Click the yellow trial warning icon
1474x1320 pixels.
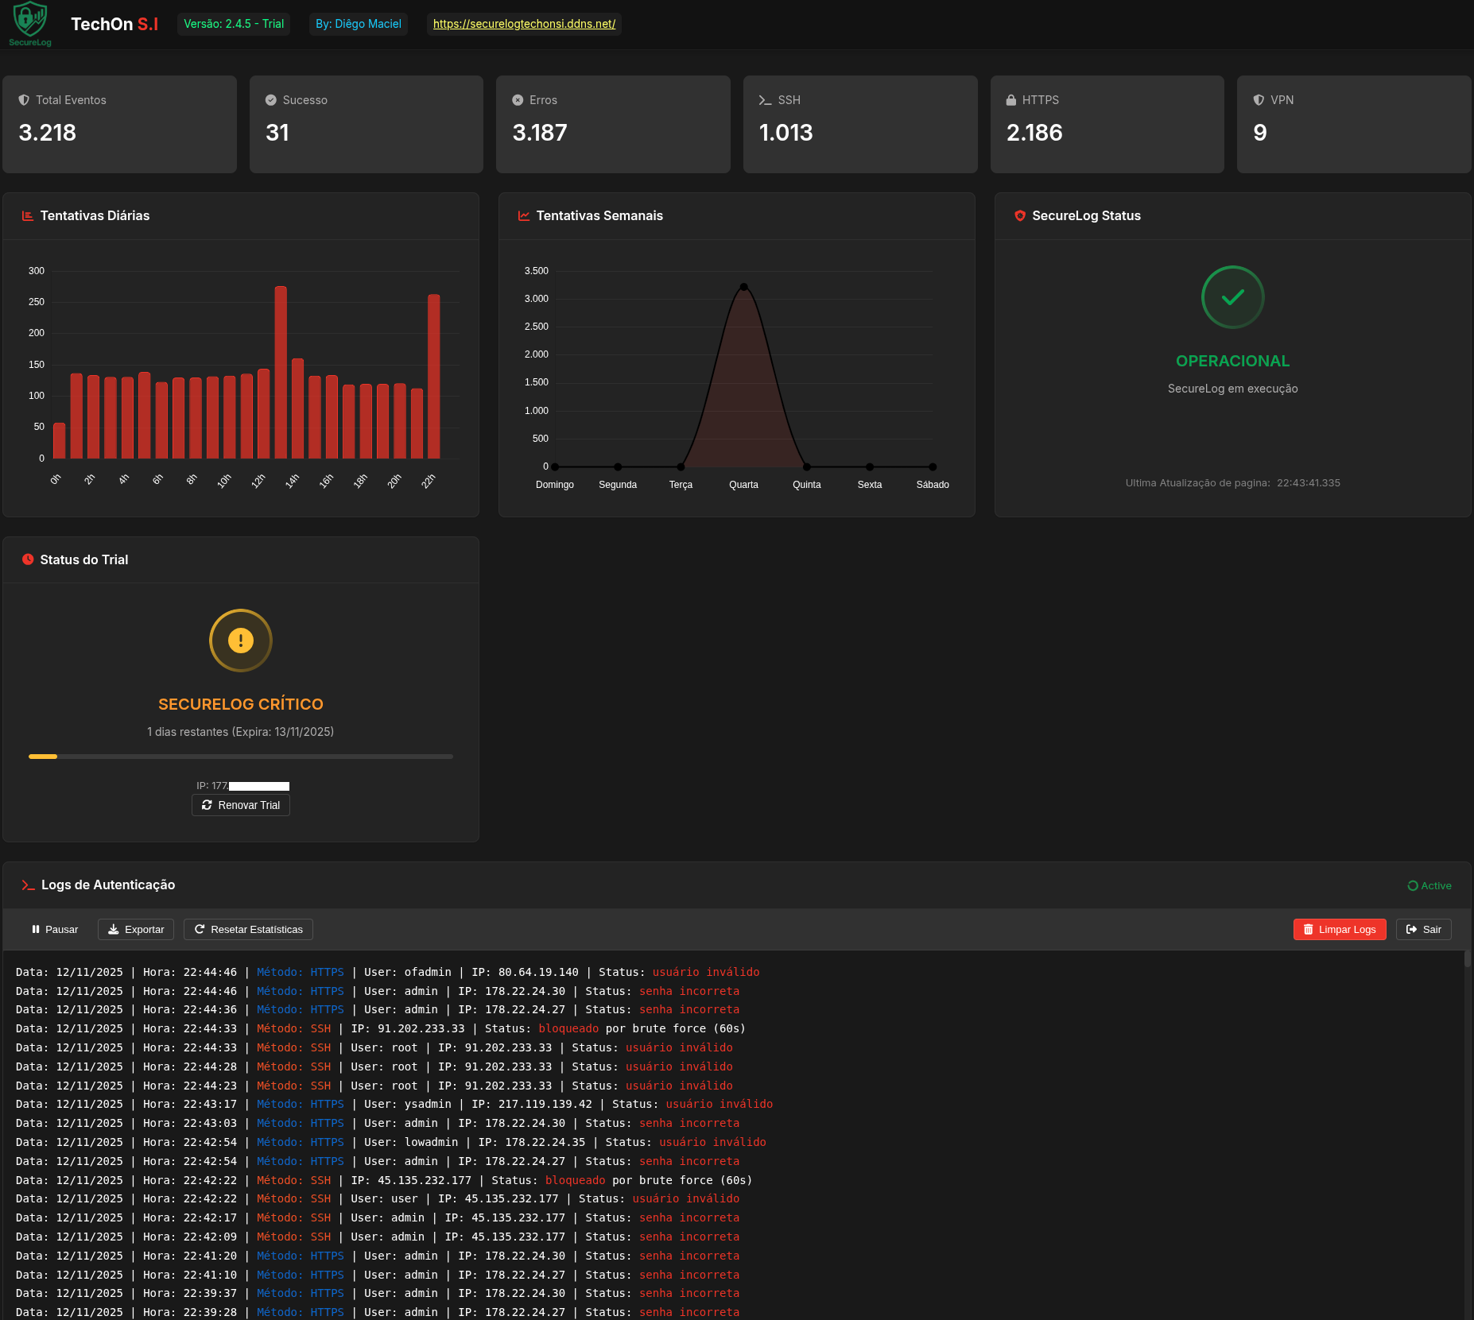[x=240, y=641]
